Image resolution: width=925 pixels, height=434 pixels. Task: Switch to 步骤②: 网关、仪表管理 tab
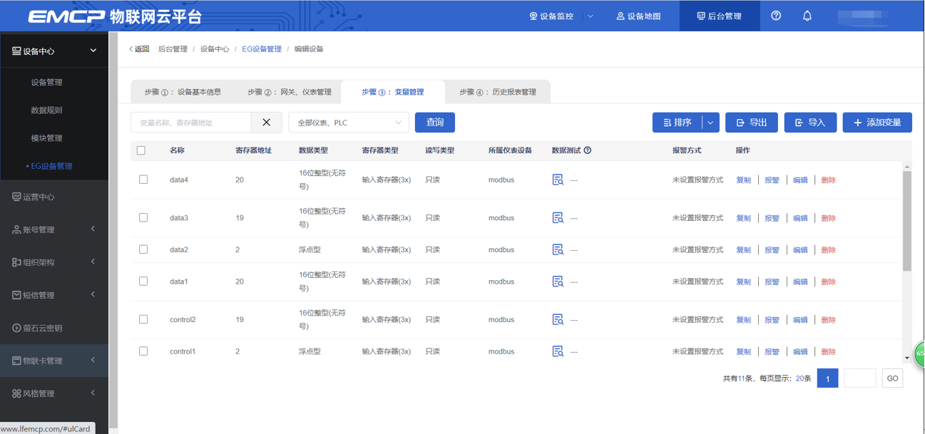289,92
